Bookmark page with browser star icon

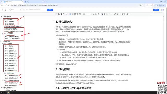(x=143, y=5)
